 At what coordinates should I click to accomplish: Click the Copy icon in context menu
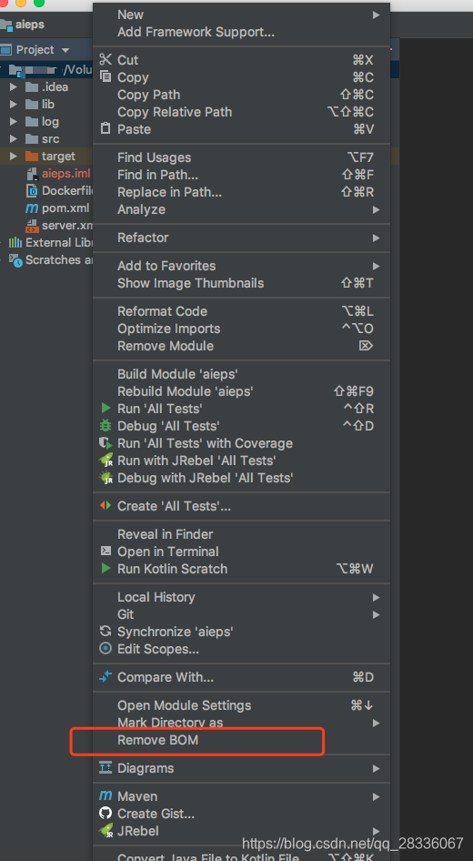coord(106,76)
